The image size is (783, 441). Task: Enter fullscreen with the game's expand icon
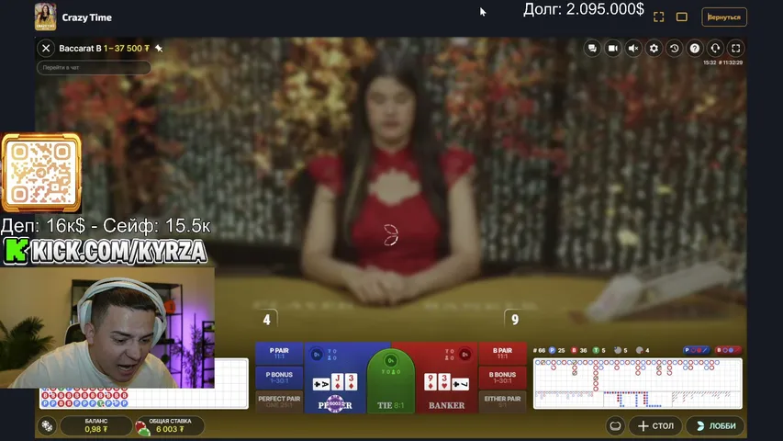click(735, 49)
